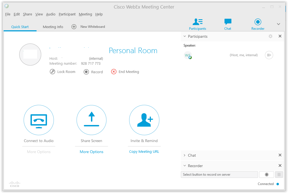The image size is (288, 193).
Task: Collapse the Participants panel chevron
Action: (x=185, y=36)
